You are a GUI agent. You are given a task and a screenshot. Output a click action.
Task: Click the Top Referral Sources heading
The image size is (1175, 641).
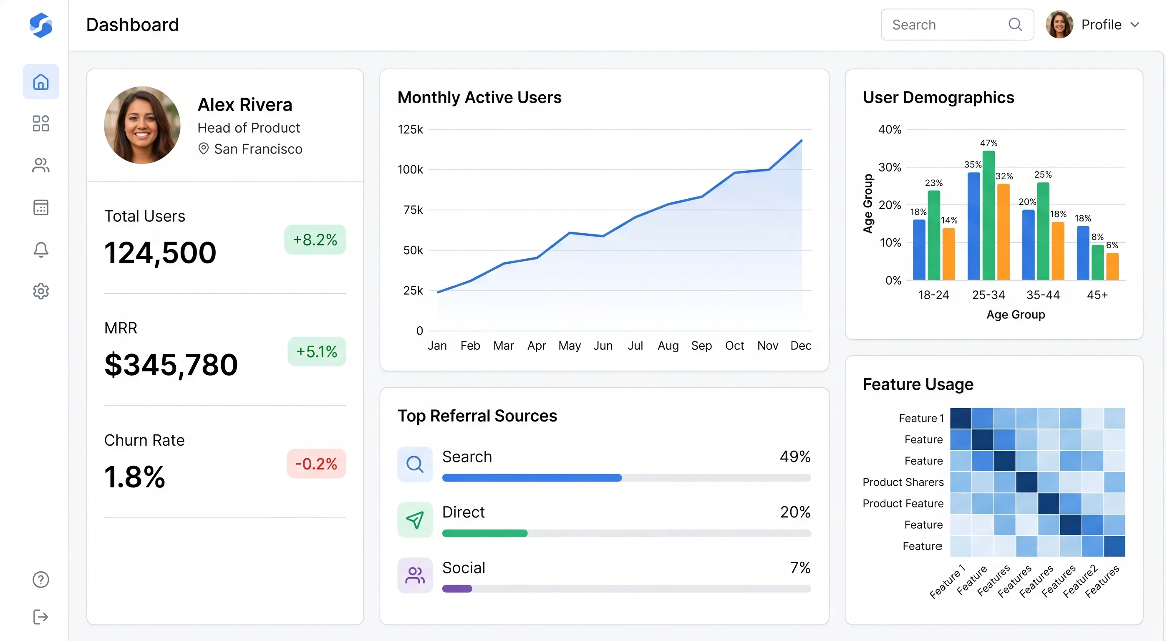tap(477, 416)
